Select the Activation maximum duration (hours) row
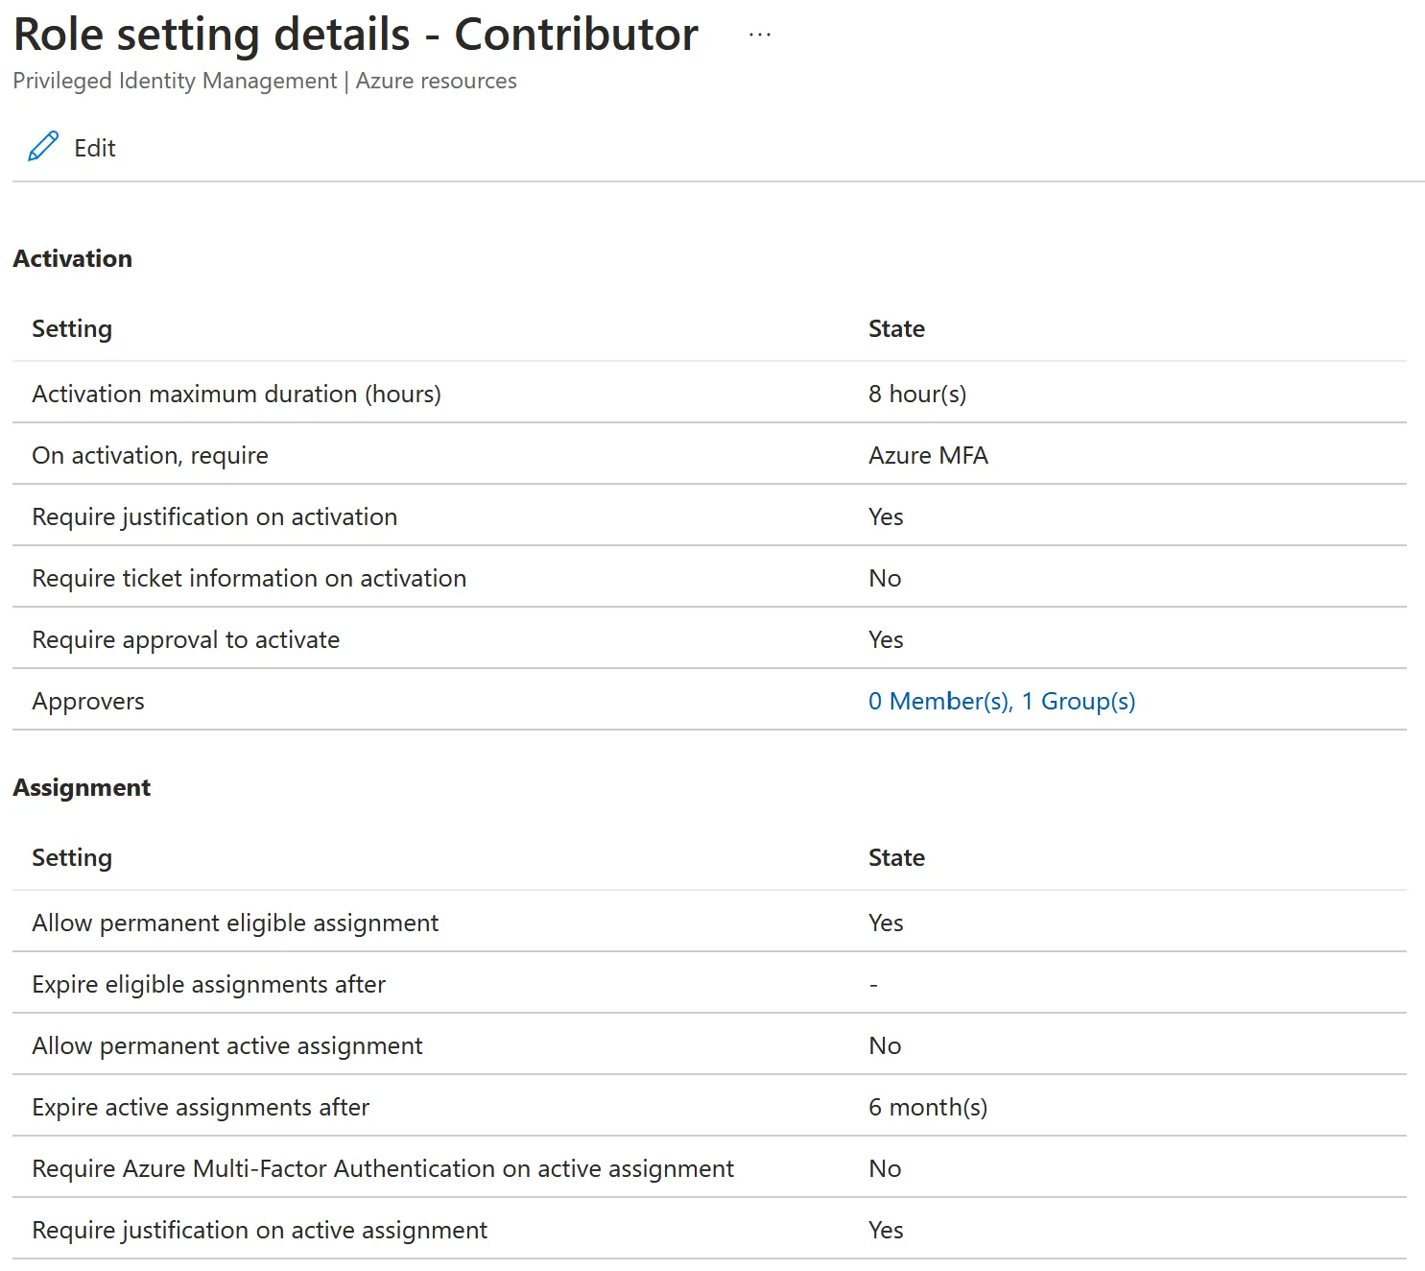 click(236, 395)
